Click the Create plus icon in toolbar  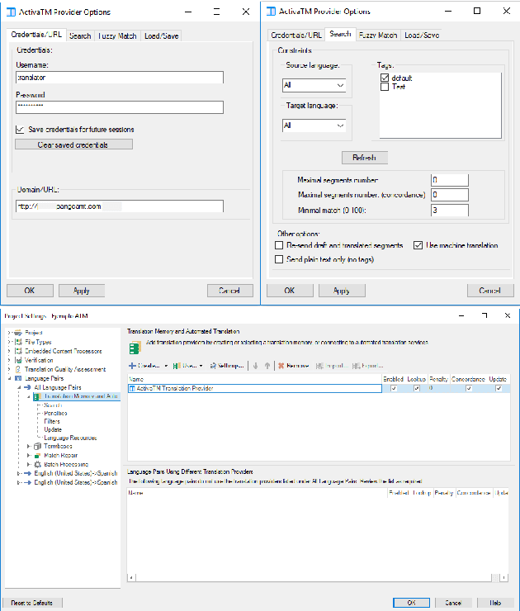click(x=132, y=366)
